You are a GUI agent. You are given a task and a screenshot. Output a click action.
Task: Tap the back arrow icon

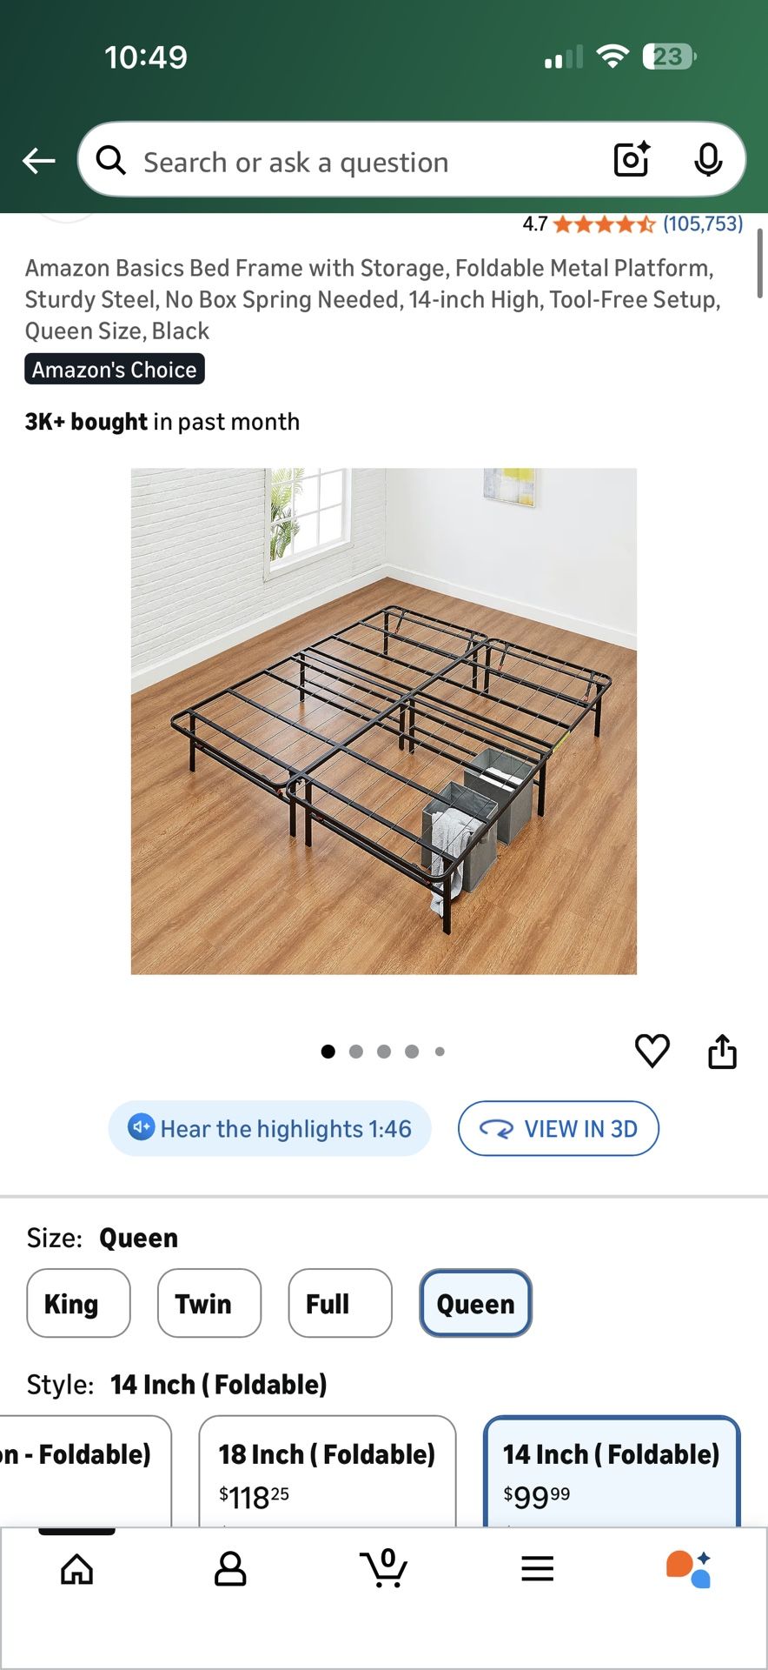39,161
